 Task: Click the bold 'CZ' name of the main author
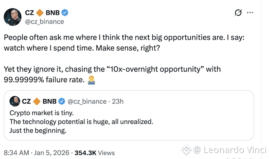click(x=30, y=13)
